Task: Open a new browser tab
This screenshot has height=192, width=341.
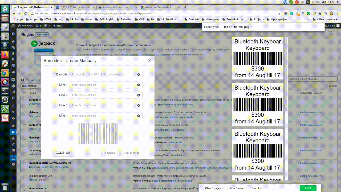Action: point(186,7)
